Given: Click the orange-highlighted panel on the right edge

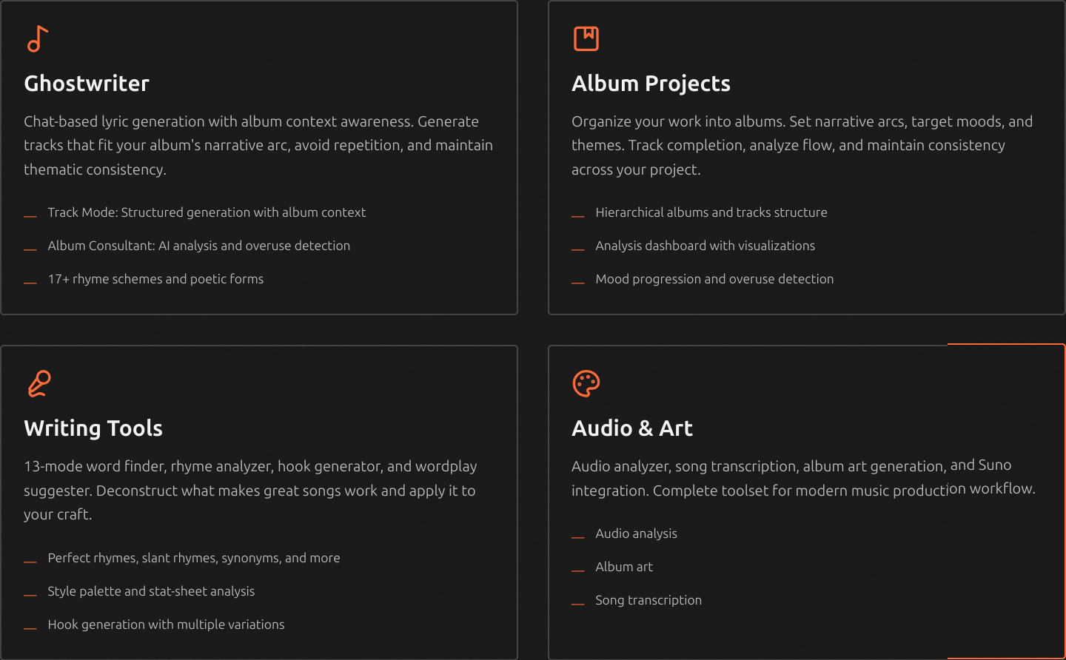Looking at the screenshot, I should tap(1005, 499).
